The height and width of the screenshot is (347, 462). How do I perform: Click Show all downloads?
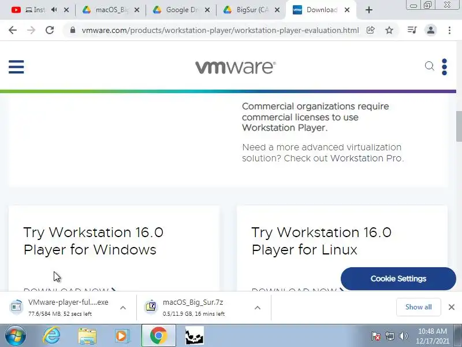pyautogui.click(x=418, y=307)
